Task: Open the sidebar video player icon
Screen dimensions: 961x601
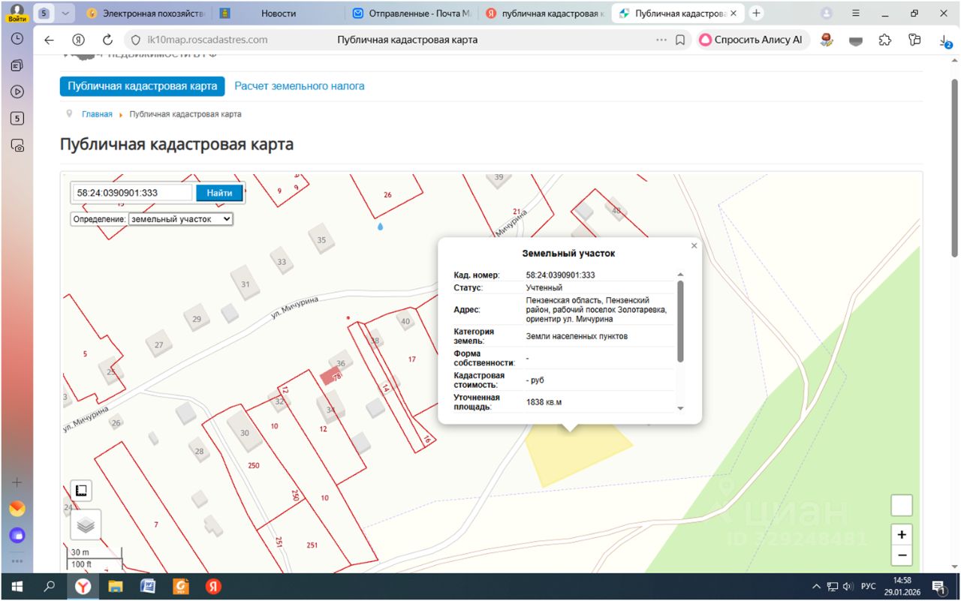Action: pos(17,92)
